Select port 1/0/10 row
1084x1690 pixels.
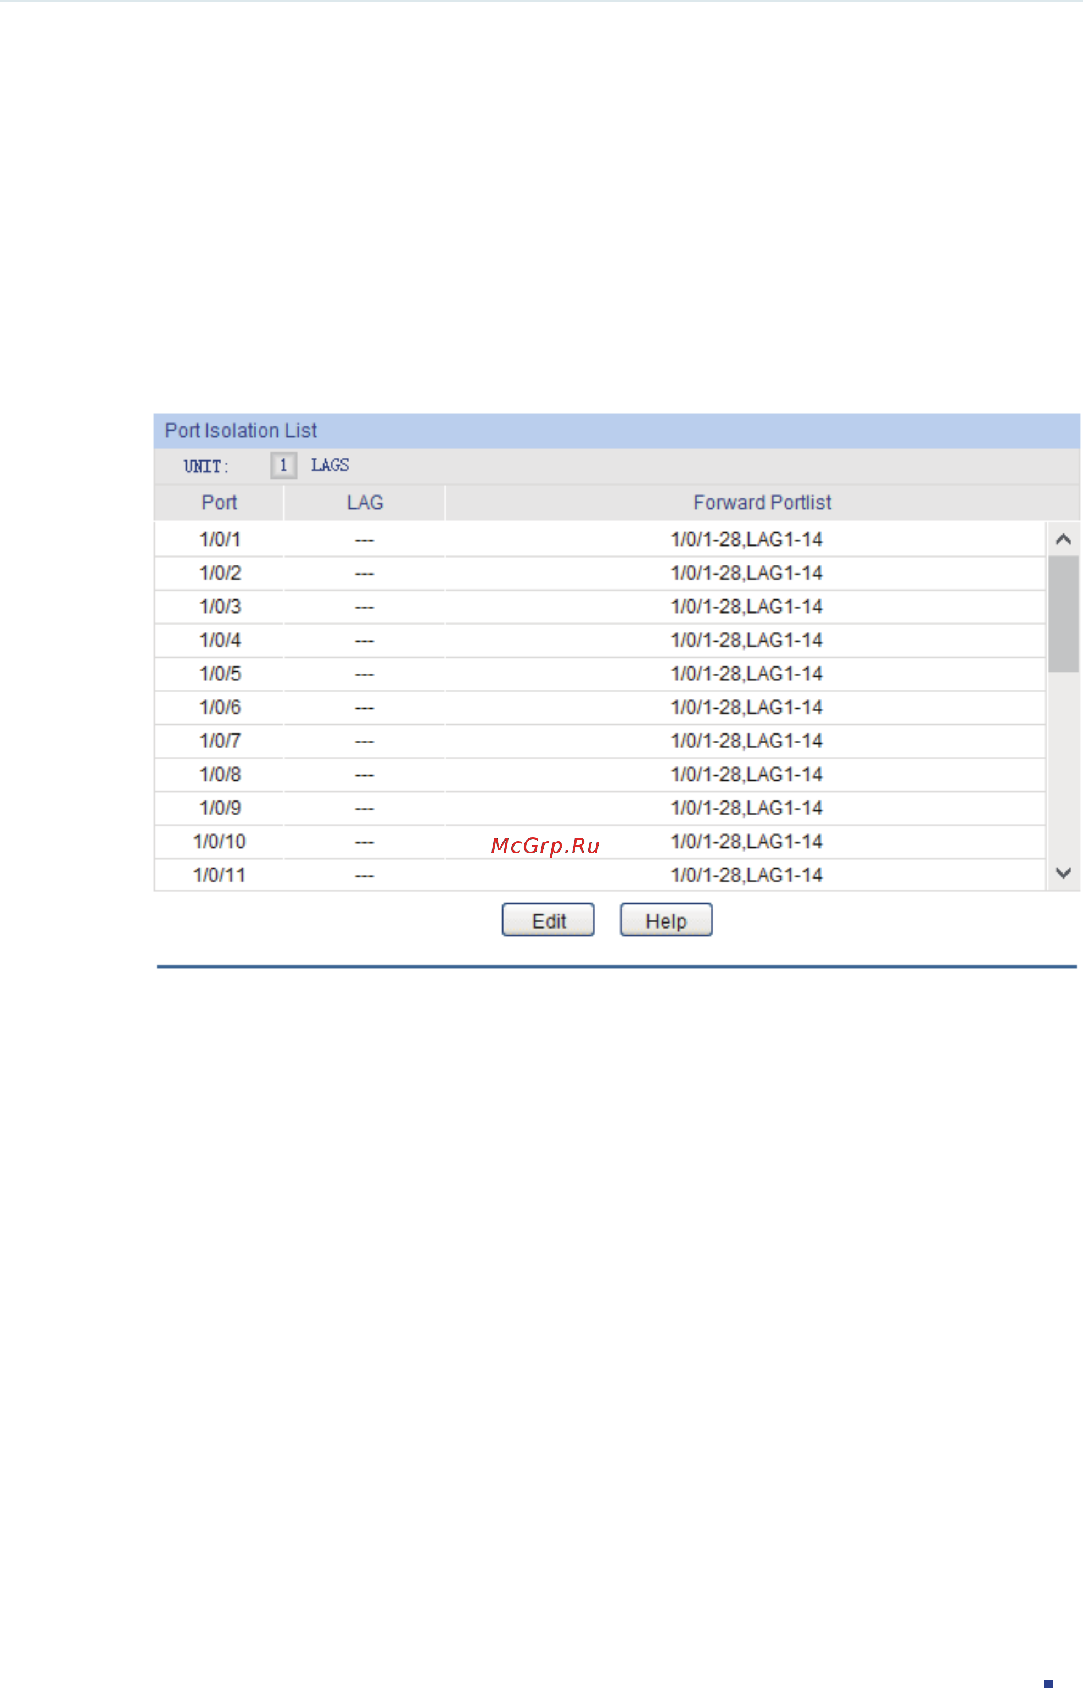pos(600,842)
